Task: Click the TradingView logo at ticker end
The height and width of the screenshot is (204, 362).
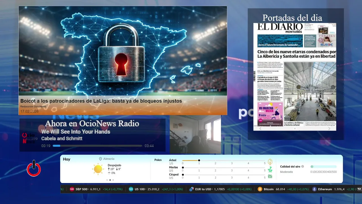Action: pos(359,189)
